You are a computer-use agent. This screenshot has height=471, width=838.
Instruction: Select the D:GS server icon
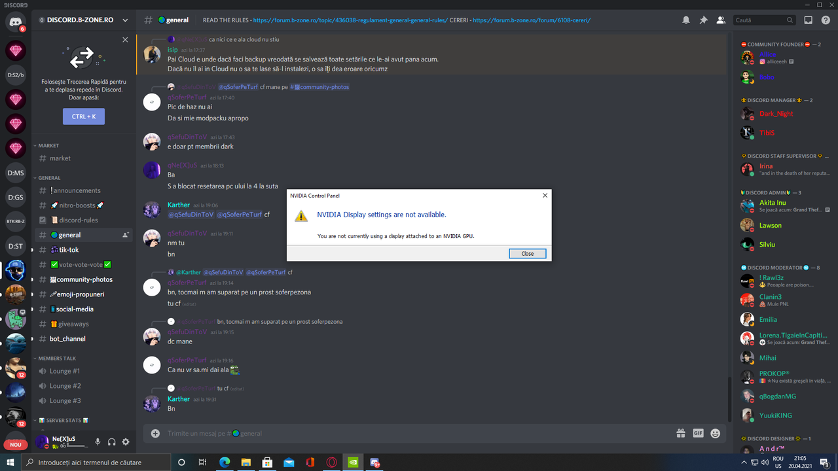(16, 197)
